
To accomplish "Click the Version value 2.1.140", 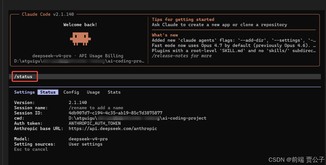I will click(x=78, y=103).
